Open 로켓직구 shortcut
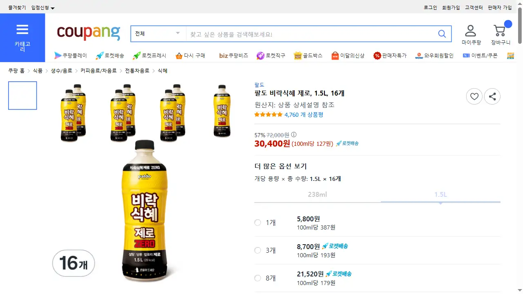Screen dimensions: 523x294 271,56
